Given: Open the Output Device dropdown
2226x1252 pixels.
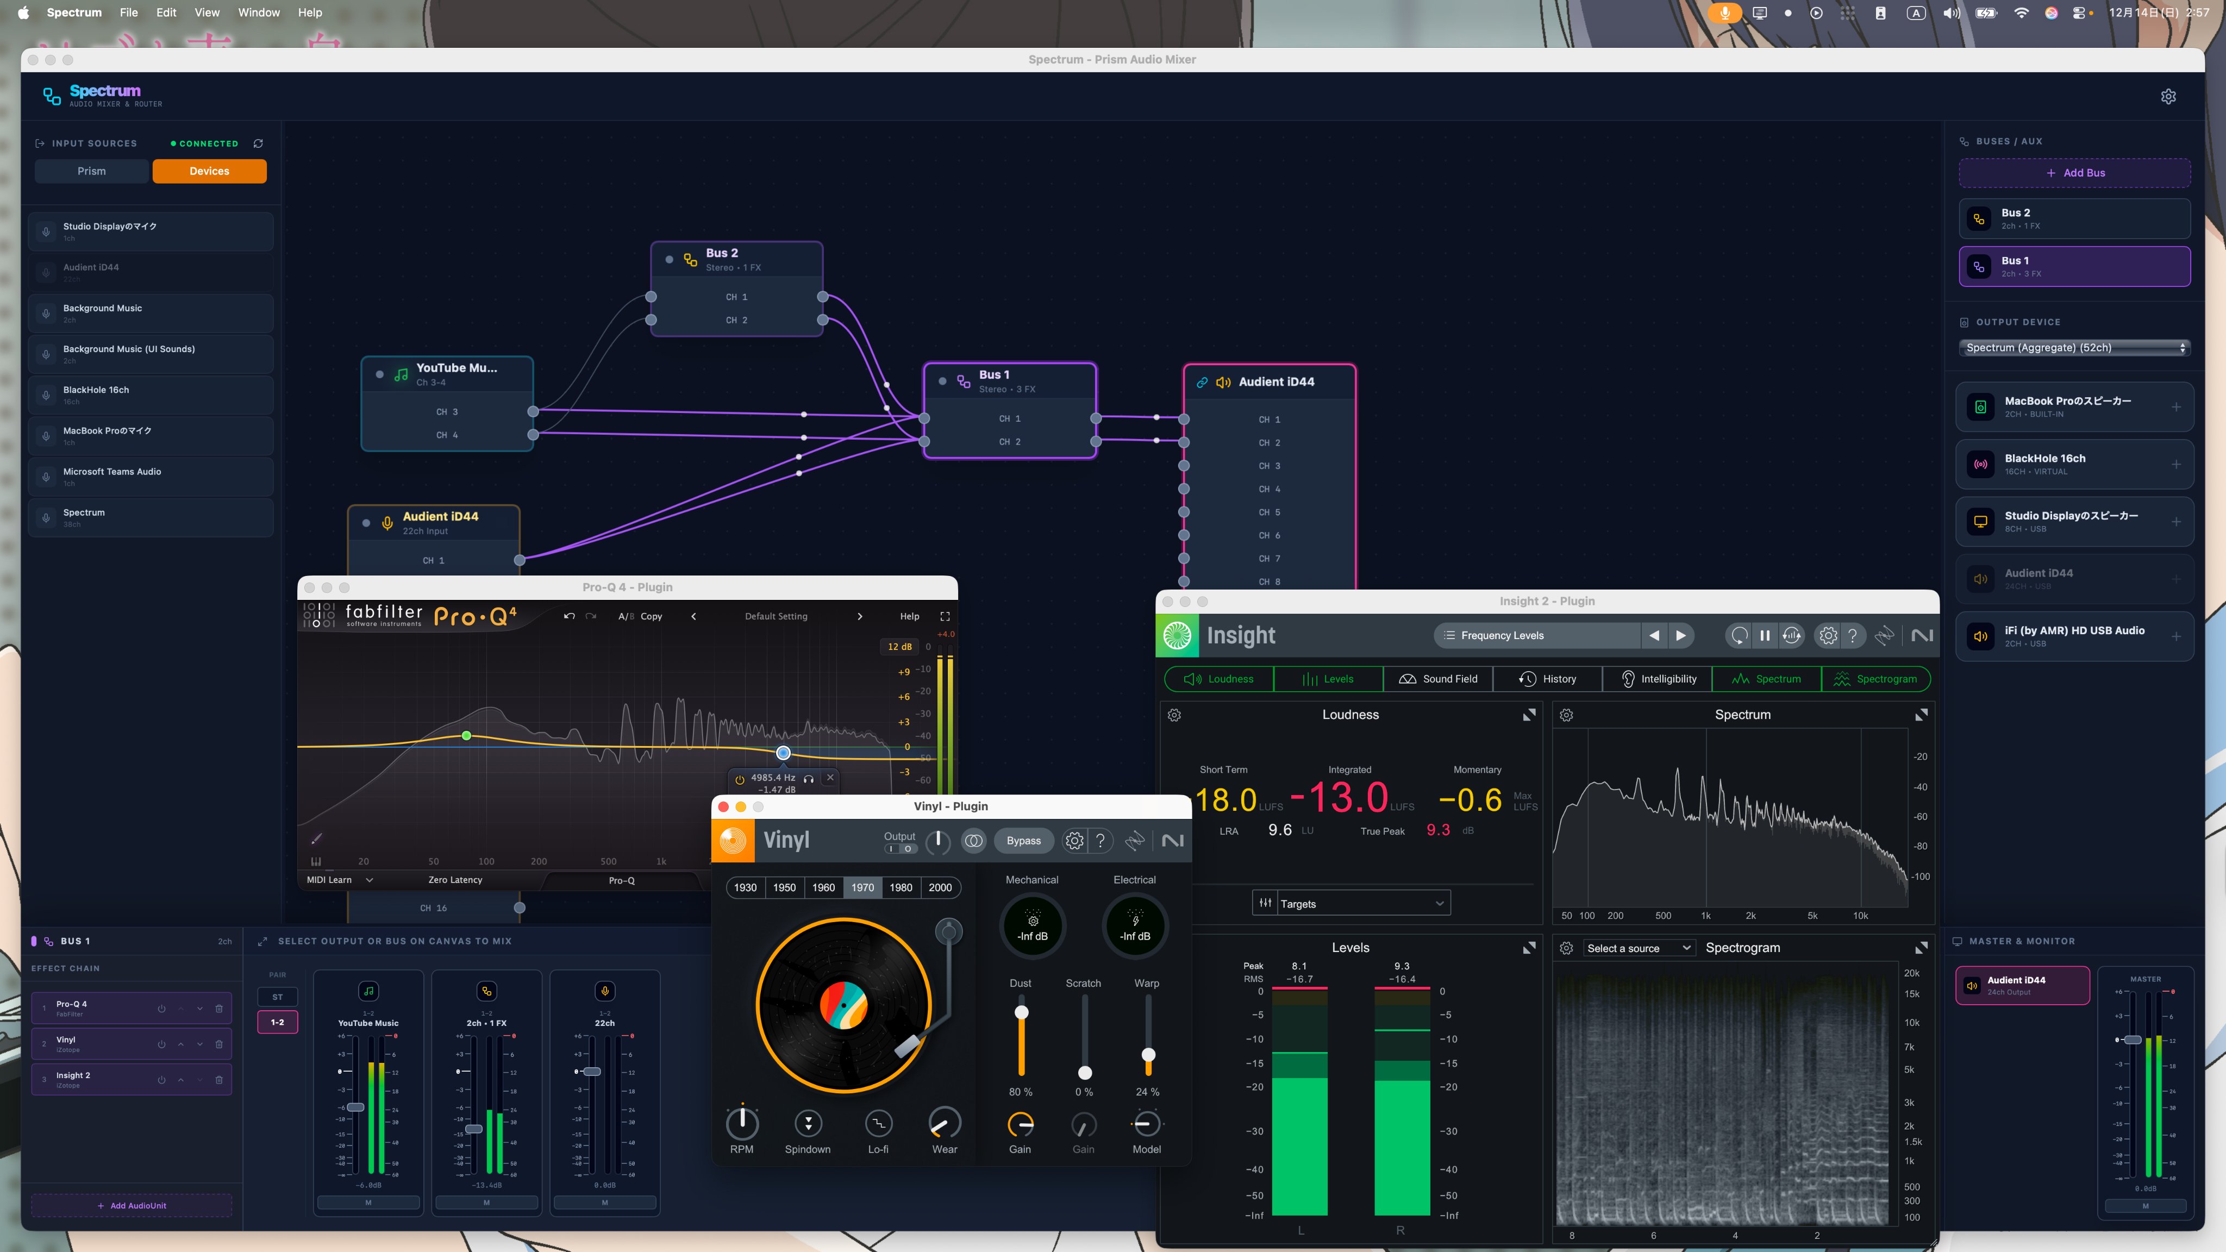Looking at the screenshot, I should 2074,347.
